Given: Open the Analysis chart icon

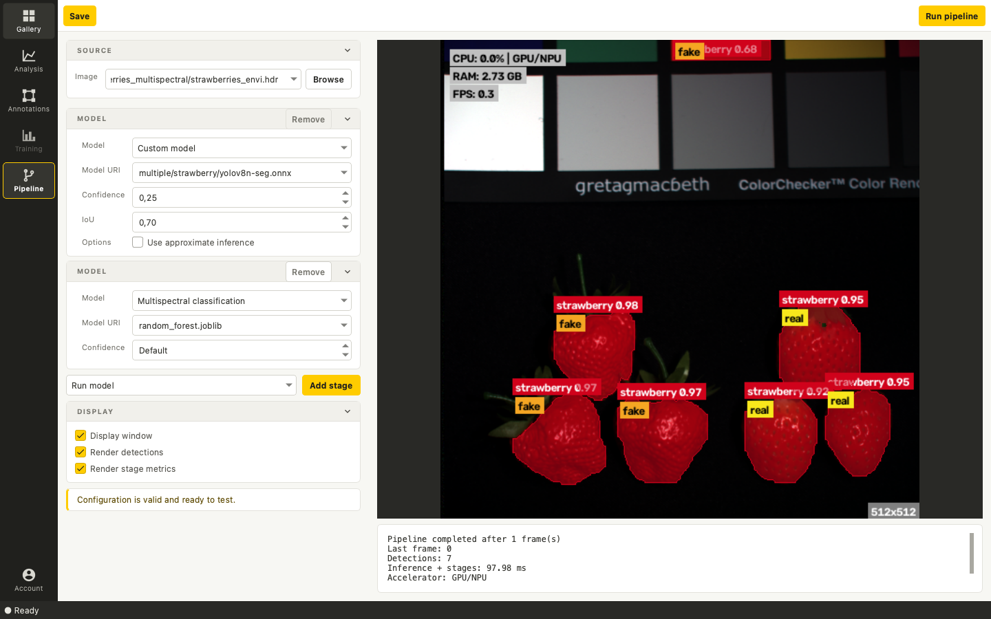Looking at the screenshot, I should pos(28,61).
